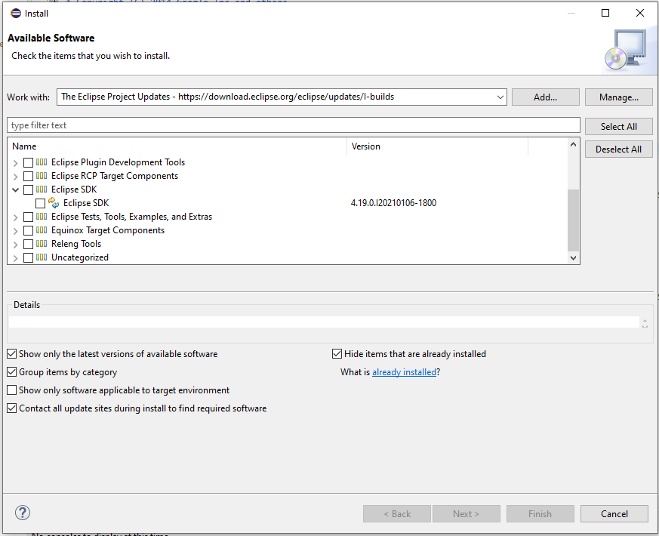The height and width of the screenshot is (536, 659).
Task: Check the Eclipse SDK category checkbox
Action: click(28, 189)
